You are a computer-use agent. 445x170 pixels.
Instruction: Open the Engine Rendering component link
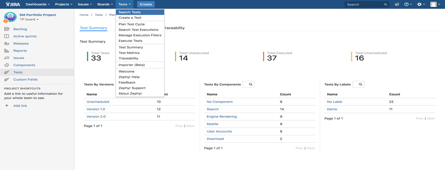click(222, 117)
